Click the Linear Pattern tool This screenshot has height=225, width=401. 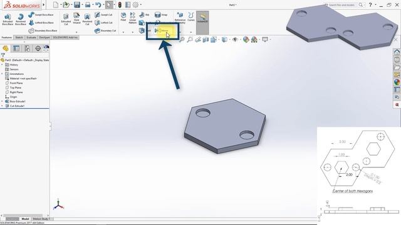tap(132, 18)
